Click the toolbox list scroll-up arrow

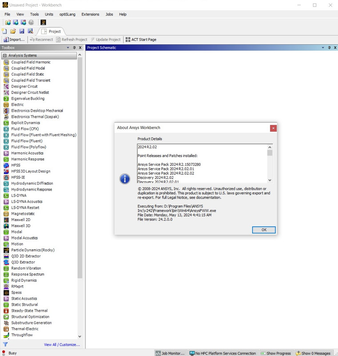click(80, 55)
